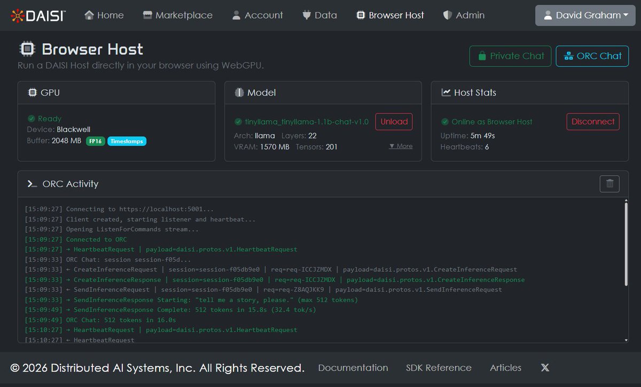641x387 pixels.
Task: Click the Arch llama value
Action: point(265,136)
